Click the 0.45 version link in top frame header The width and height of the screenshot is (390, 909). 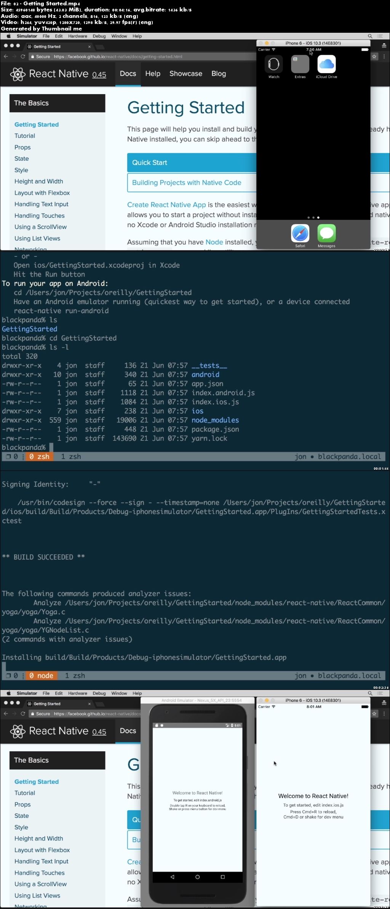99,75
